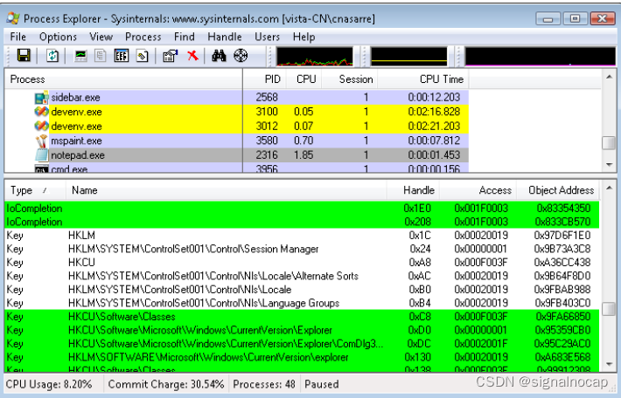Click the notepad.exe notepad icon
This screenshot has height=398, width=621.
[41, 155]
